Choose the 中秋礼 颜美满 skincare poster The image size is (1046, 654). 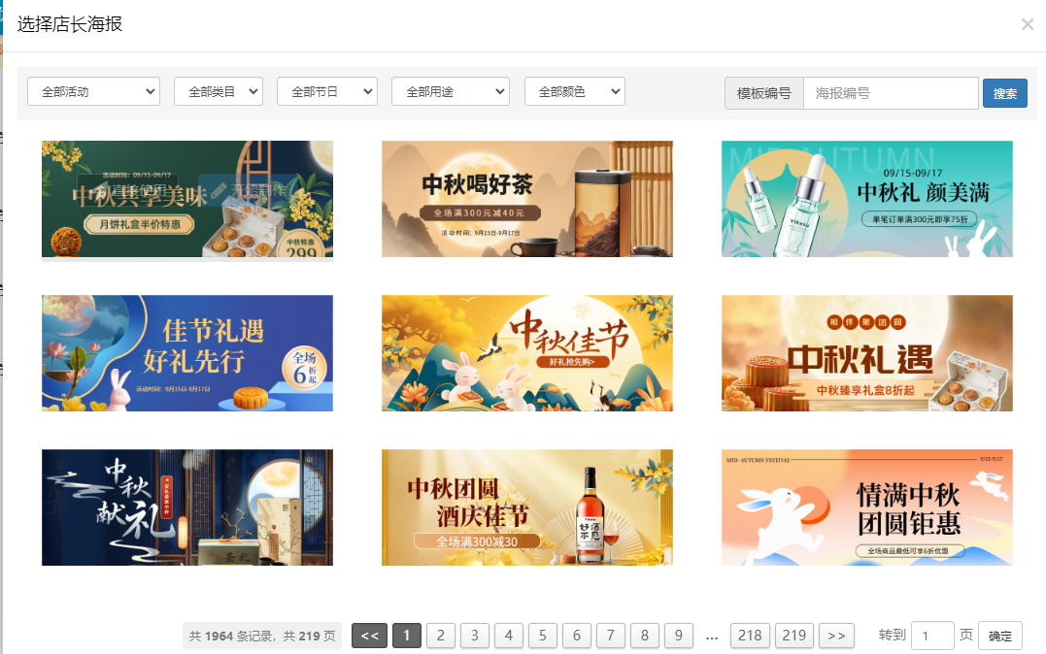(x=866, y=199)
